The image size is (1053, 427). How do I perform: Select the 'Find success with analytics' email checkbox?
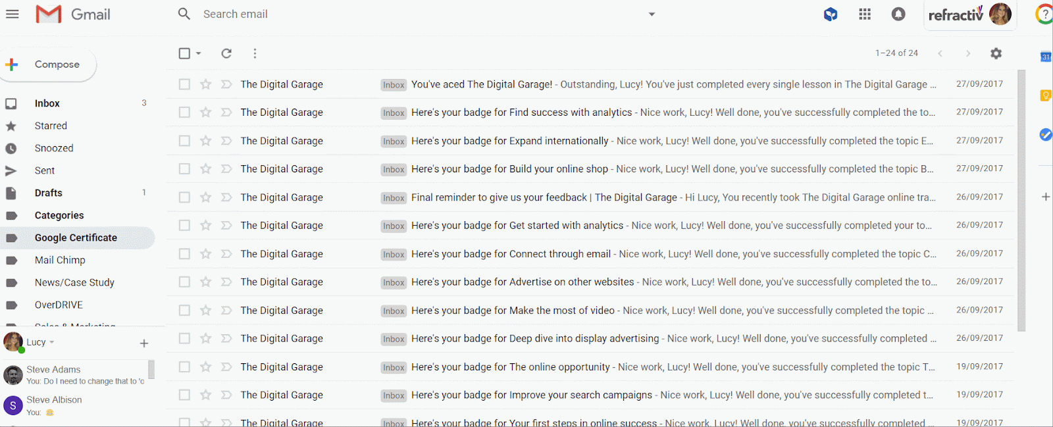tap(184, 113)
